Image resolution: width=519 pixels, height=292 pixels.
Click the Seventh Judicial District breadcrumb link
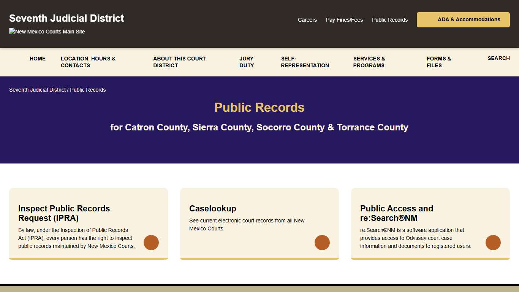click(37, 90)
